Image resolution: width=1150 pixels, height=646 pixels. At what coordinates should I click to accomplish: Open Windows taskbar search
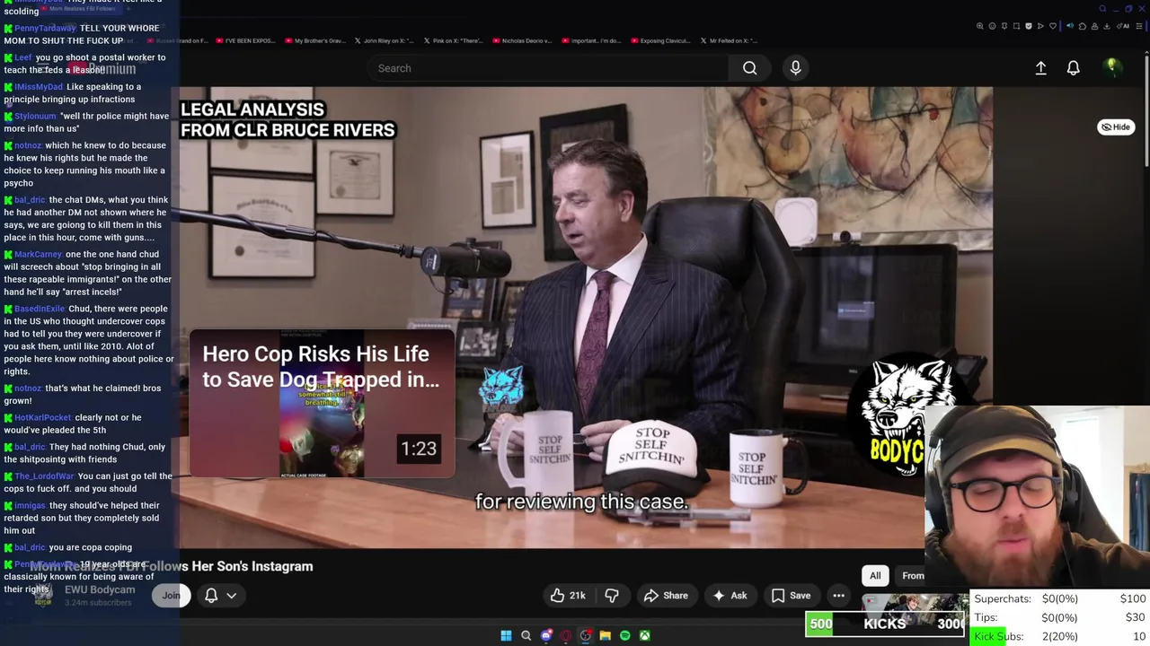(526, 635)
